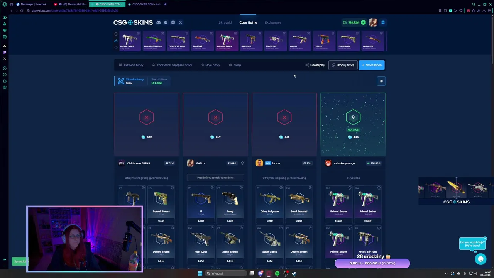The image size is (494, 278).
Task: Open the CSGO-Skins Discord link icon
Action: tap(158, 22)
